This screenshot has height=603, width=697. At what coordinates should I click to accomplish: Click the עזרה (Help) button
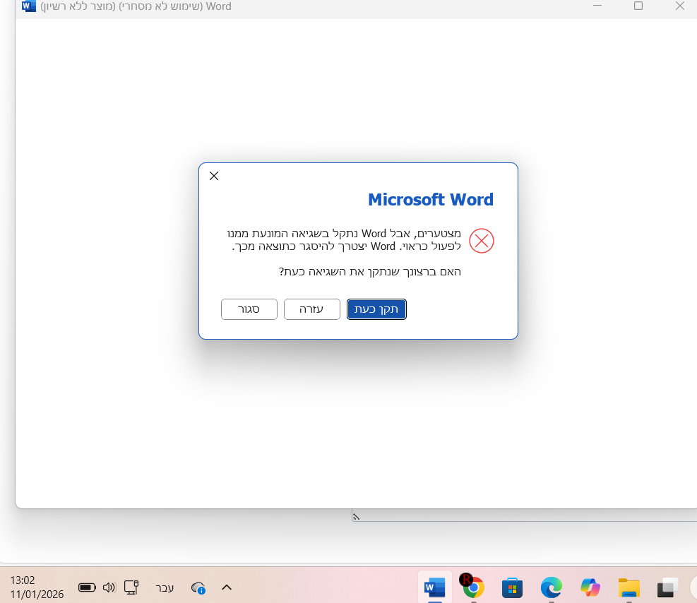(311, 309)
